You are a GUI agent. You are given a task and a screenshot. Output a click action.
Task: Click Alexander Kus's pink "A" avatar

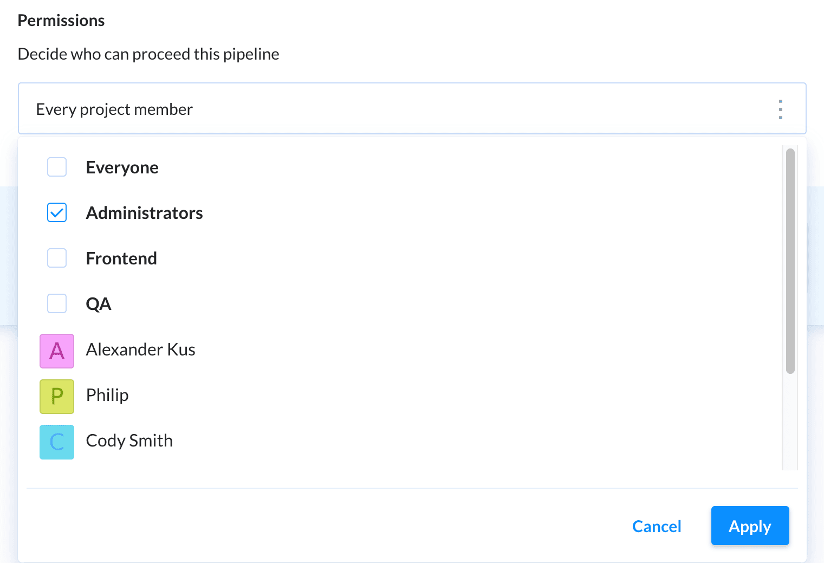[57, 351]
